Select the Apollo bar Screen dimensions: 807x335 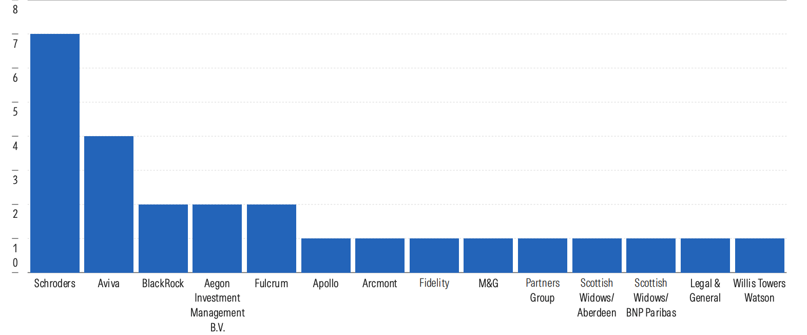tap(326, 255)
